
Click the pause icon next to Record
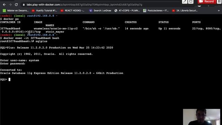point(219,1)
